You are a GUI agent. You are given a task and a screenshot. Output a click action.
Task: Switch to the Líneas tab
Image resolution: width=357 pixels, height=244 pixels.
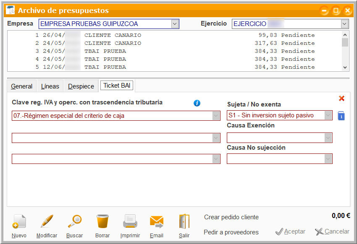coord(50,86)
